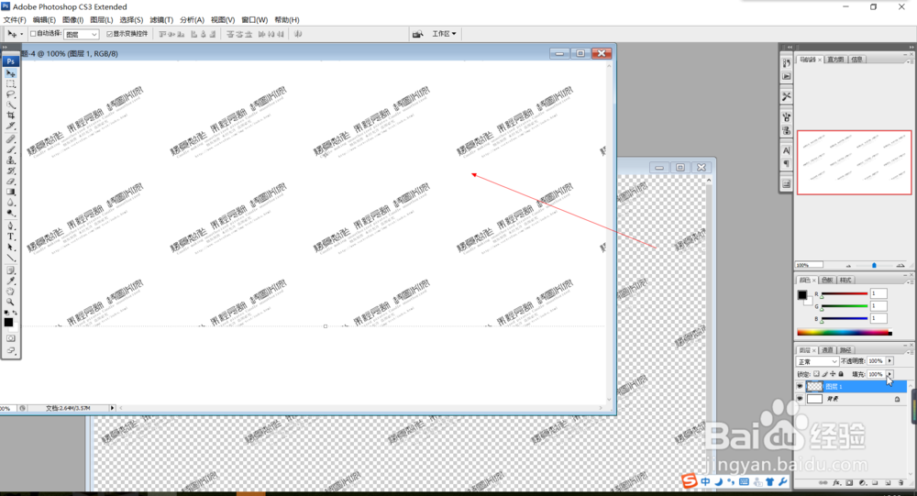Select the Eraser tool

click(x=10, y=182)
